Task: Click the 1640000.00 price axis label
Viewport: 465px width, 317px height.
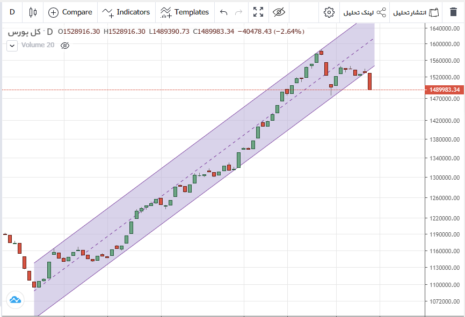Action: (445, 28)
